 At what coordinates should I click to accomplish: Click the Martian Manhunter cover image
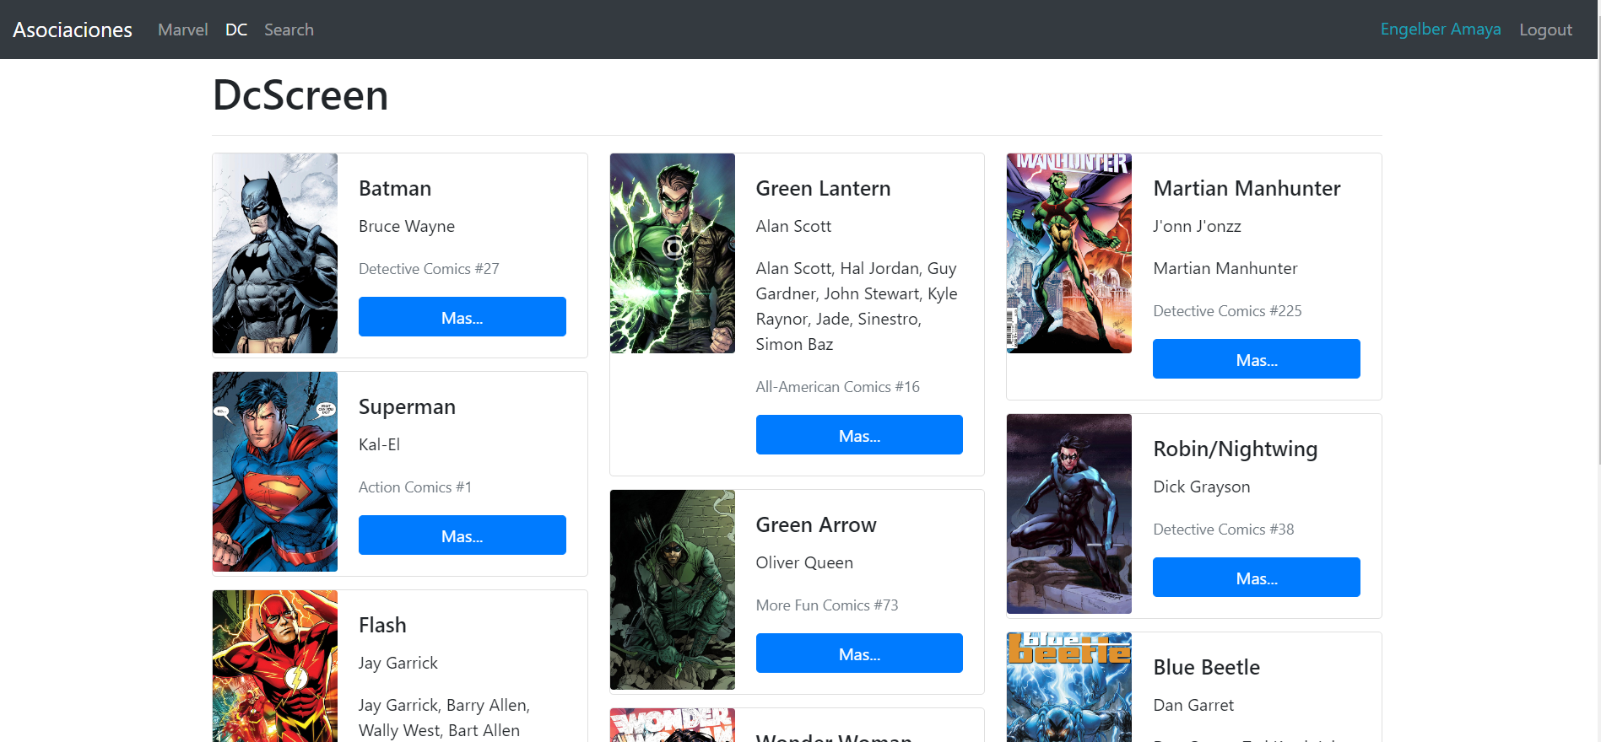point(1069,253)
